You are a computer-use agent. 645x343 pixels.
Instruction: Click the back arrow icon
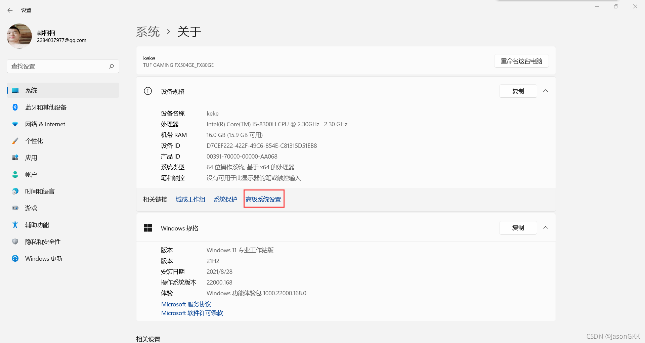pyautogui.click(x=10, y=10)
